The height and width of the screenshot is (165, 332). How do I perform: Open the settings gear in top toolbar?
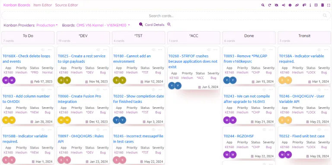(290, 5)
